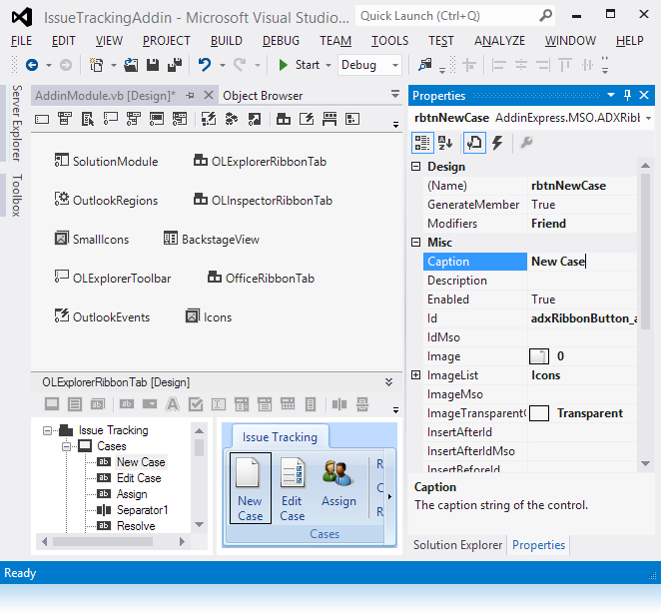The width and height of the screenshot is (661, 614).
Task: Toggle the Properties page button
Action: coord(474,143)
